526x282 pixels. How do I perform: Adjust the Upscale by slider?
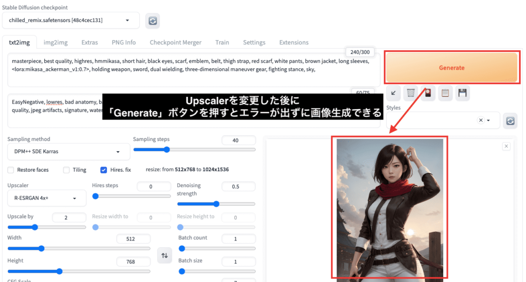click(x=47, y=227)
